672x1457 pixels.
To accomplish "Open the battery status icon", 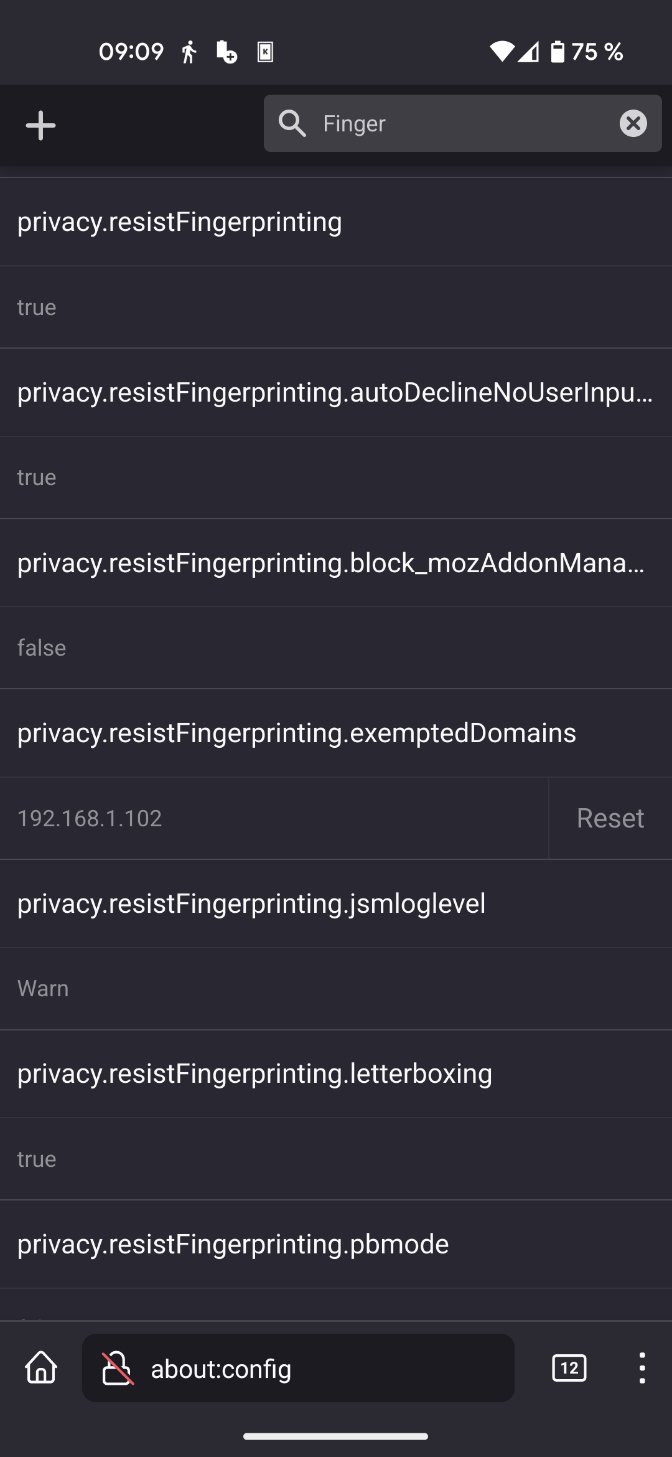I will pos(558,52).
